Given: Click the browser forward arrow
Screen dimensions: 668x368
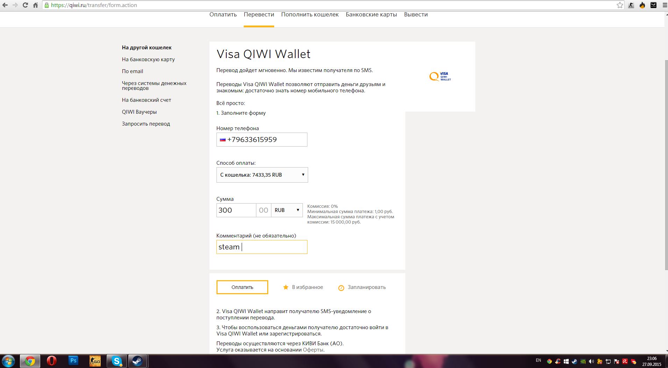Looking at the screenshot, I should [x=15, y=5].
